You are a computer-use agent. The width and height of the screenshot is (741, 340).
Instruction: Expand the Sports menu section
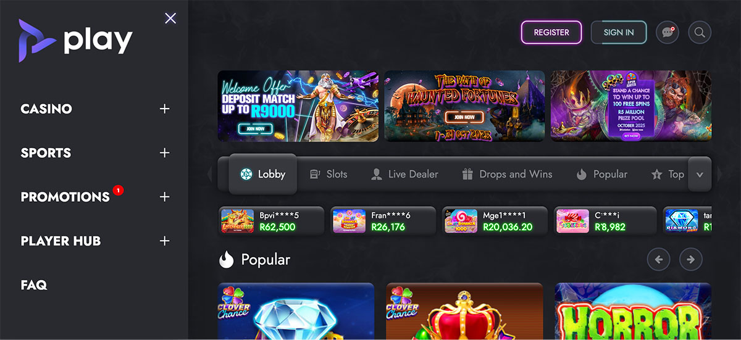[164, 152]
